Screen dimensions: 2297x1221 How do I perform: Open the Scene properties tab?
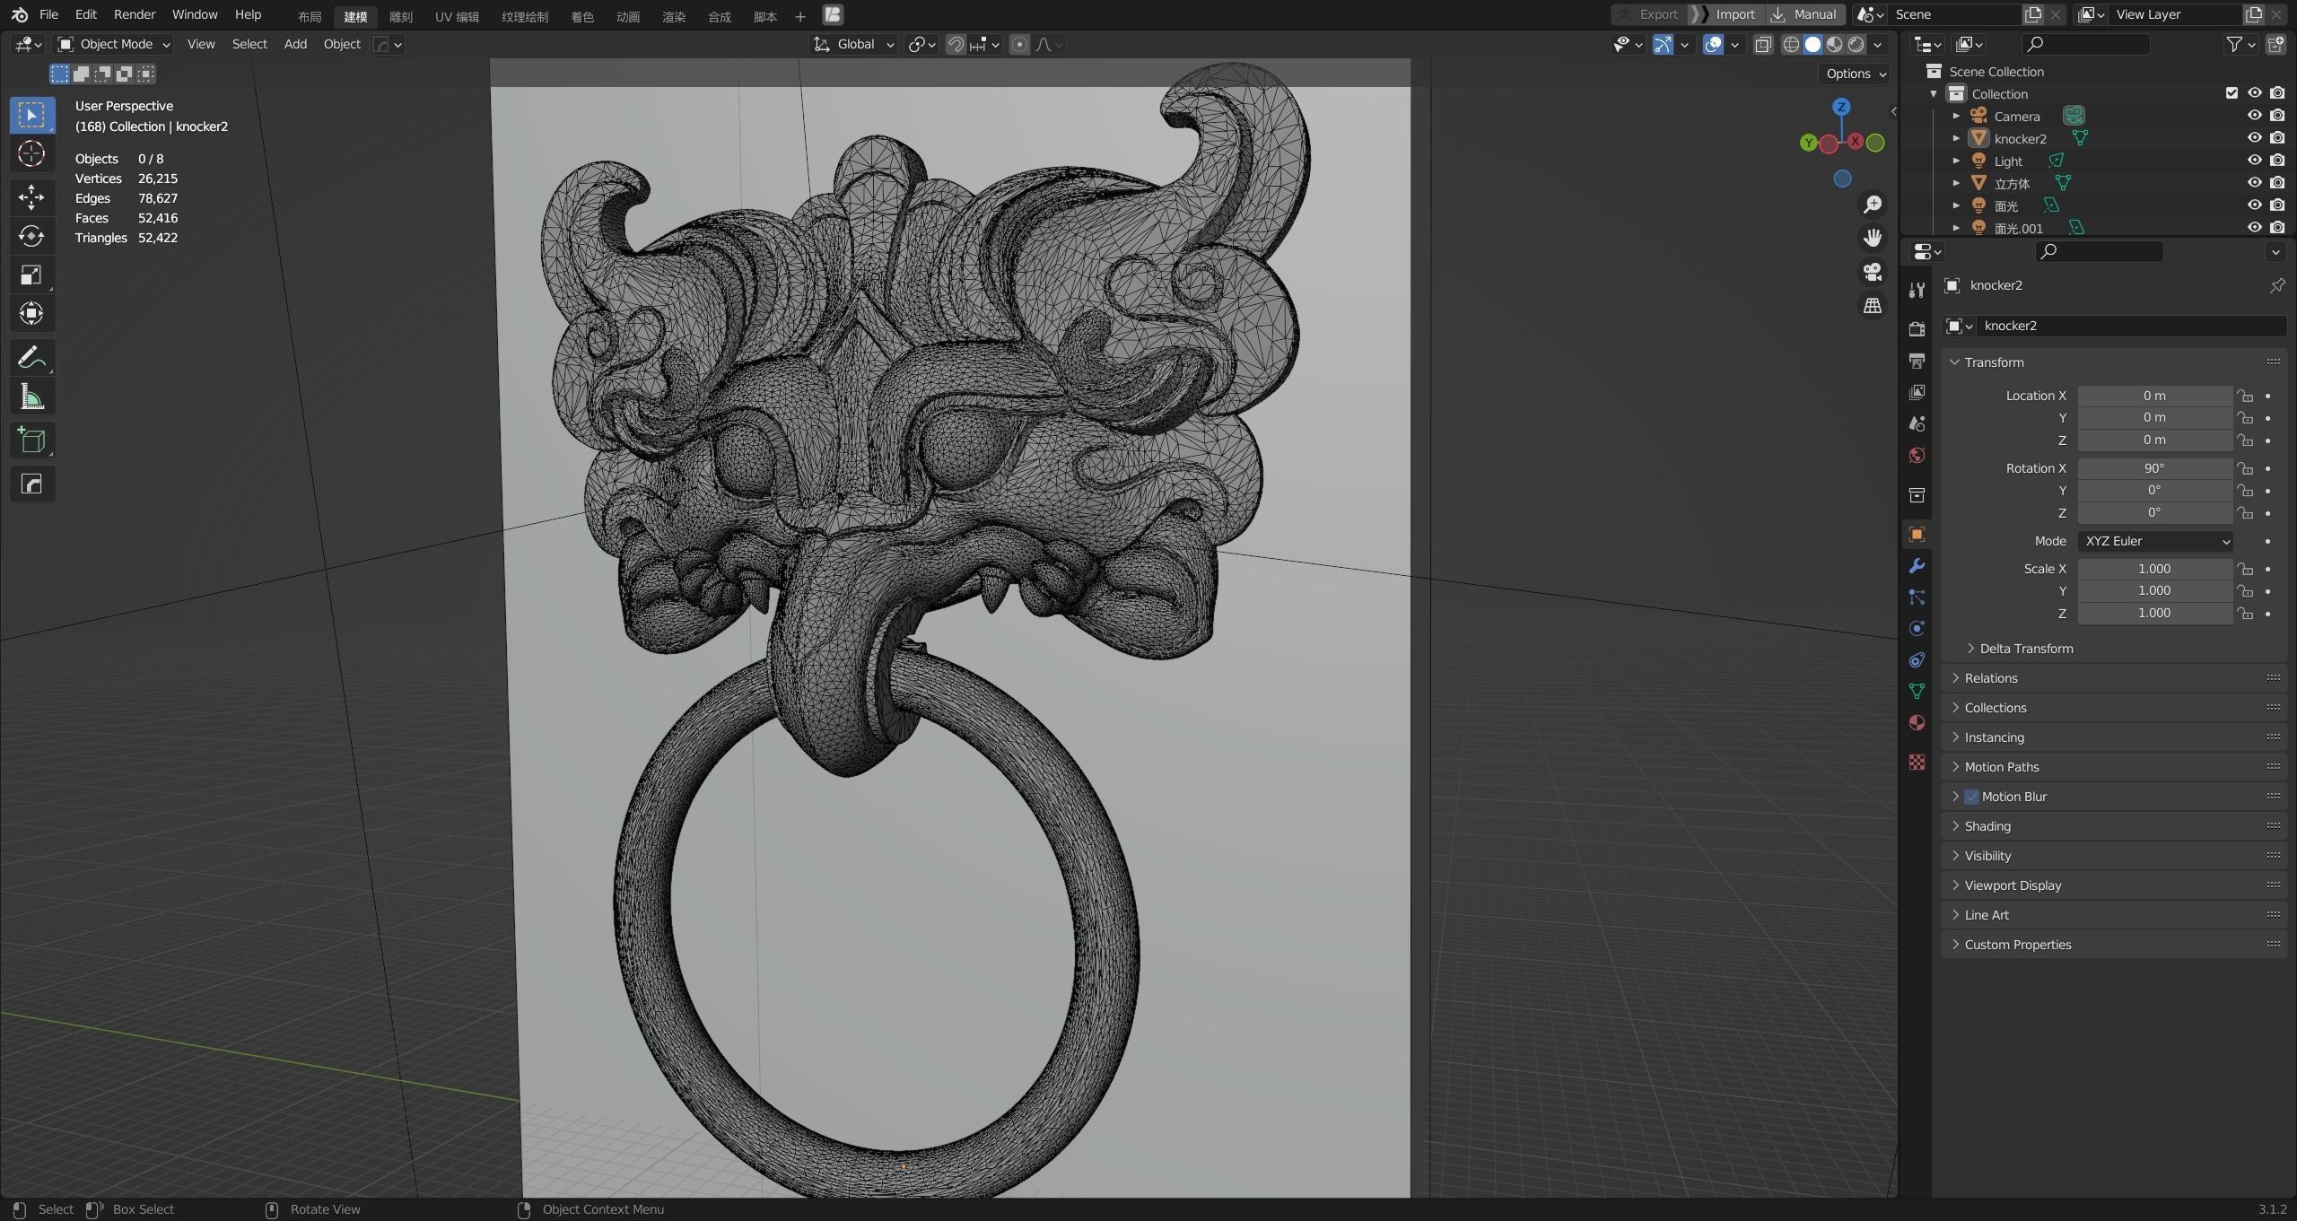[x=1917, y=423]
